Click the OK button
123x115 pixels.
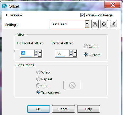pyautogui.click(x=39, y=109)
